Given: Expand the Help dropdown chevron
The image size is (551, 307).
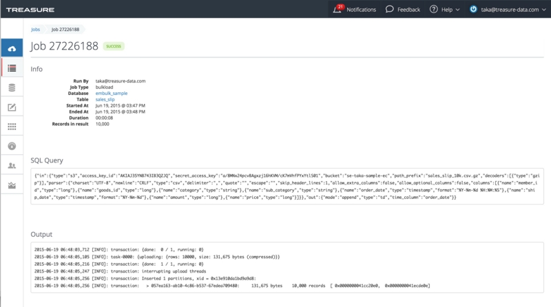Looking at the screenshot, I should (457, 10).
